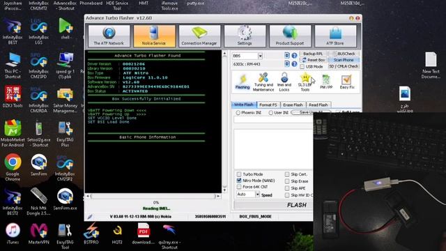Open the Settings gear section
Screen dimensions: 446x251
click(245, 36)
